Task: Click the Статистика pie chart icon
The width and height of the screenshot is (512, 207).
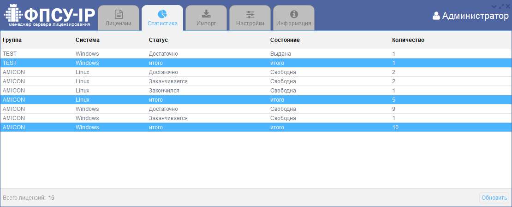Action: click(162, 14)
